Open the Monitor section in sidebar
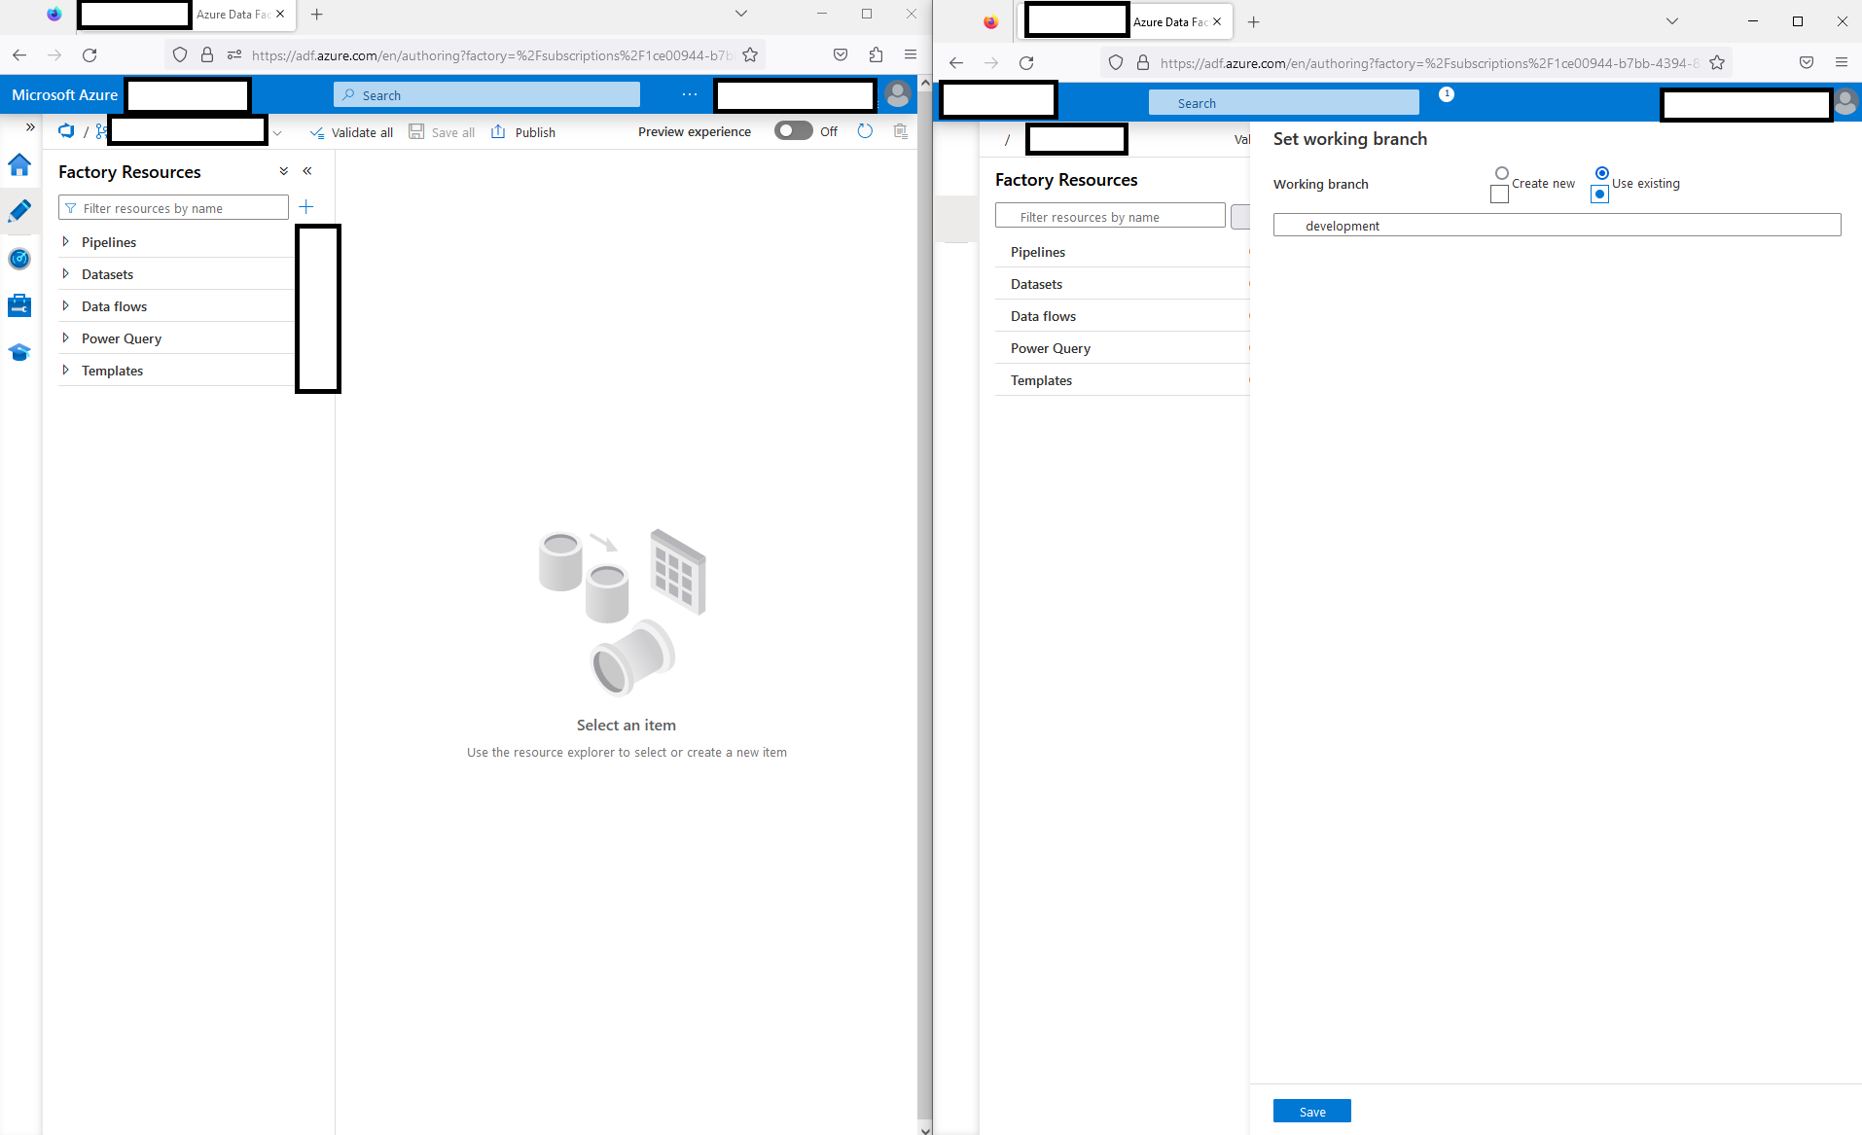The image size is (1862, 1135). click(19, 259)
